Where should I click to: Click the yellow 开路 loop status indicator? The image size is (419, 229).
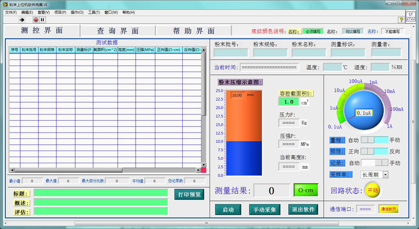click(372, 190)
